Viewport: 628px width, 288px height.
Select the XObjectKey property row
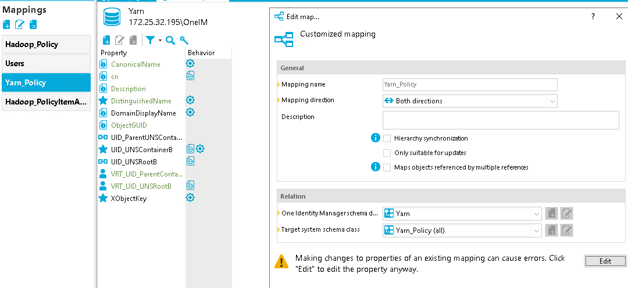[128, 199]
